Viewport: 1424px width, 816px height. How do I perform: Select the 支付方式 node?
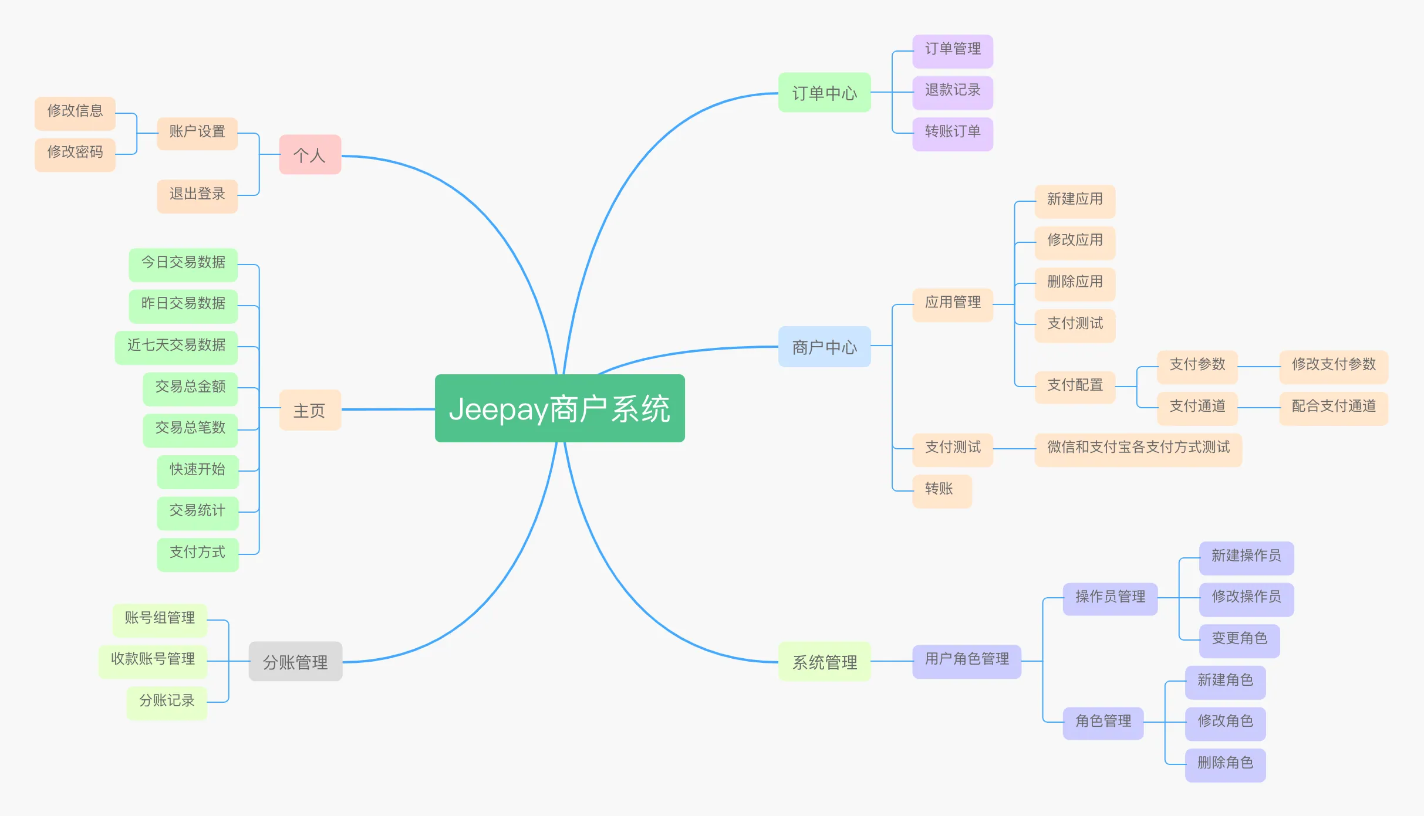point(198,554)
